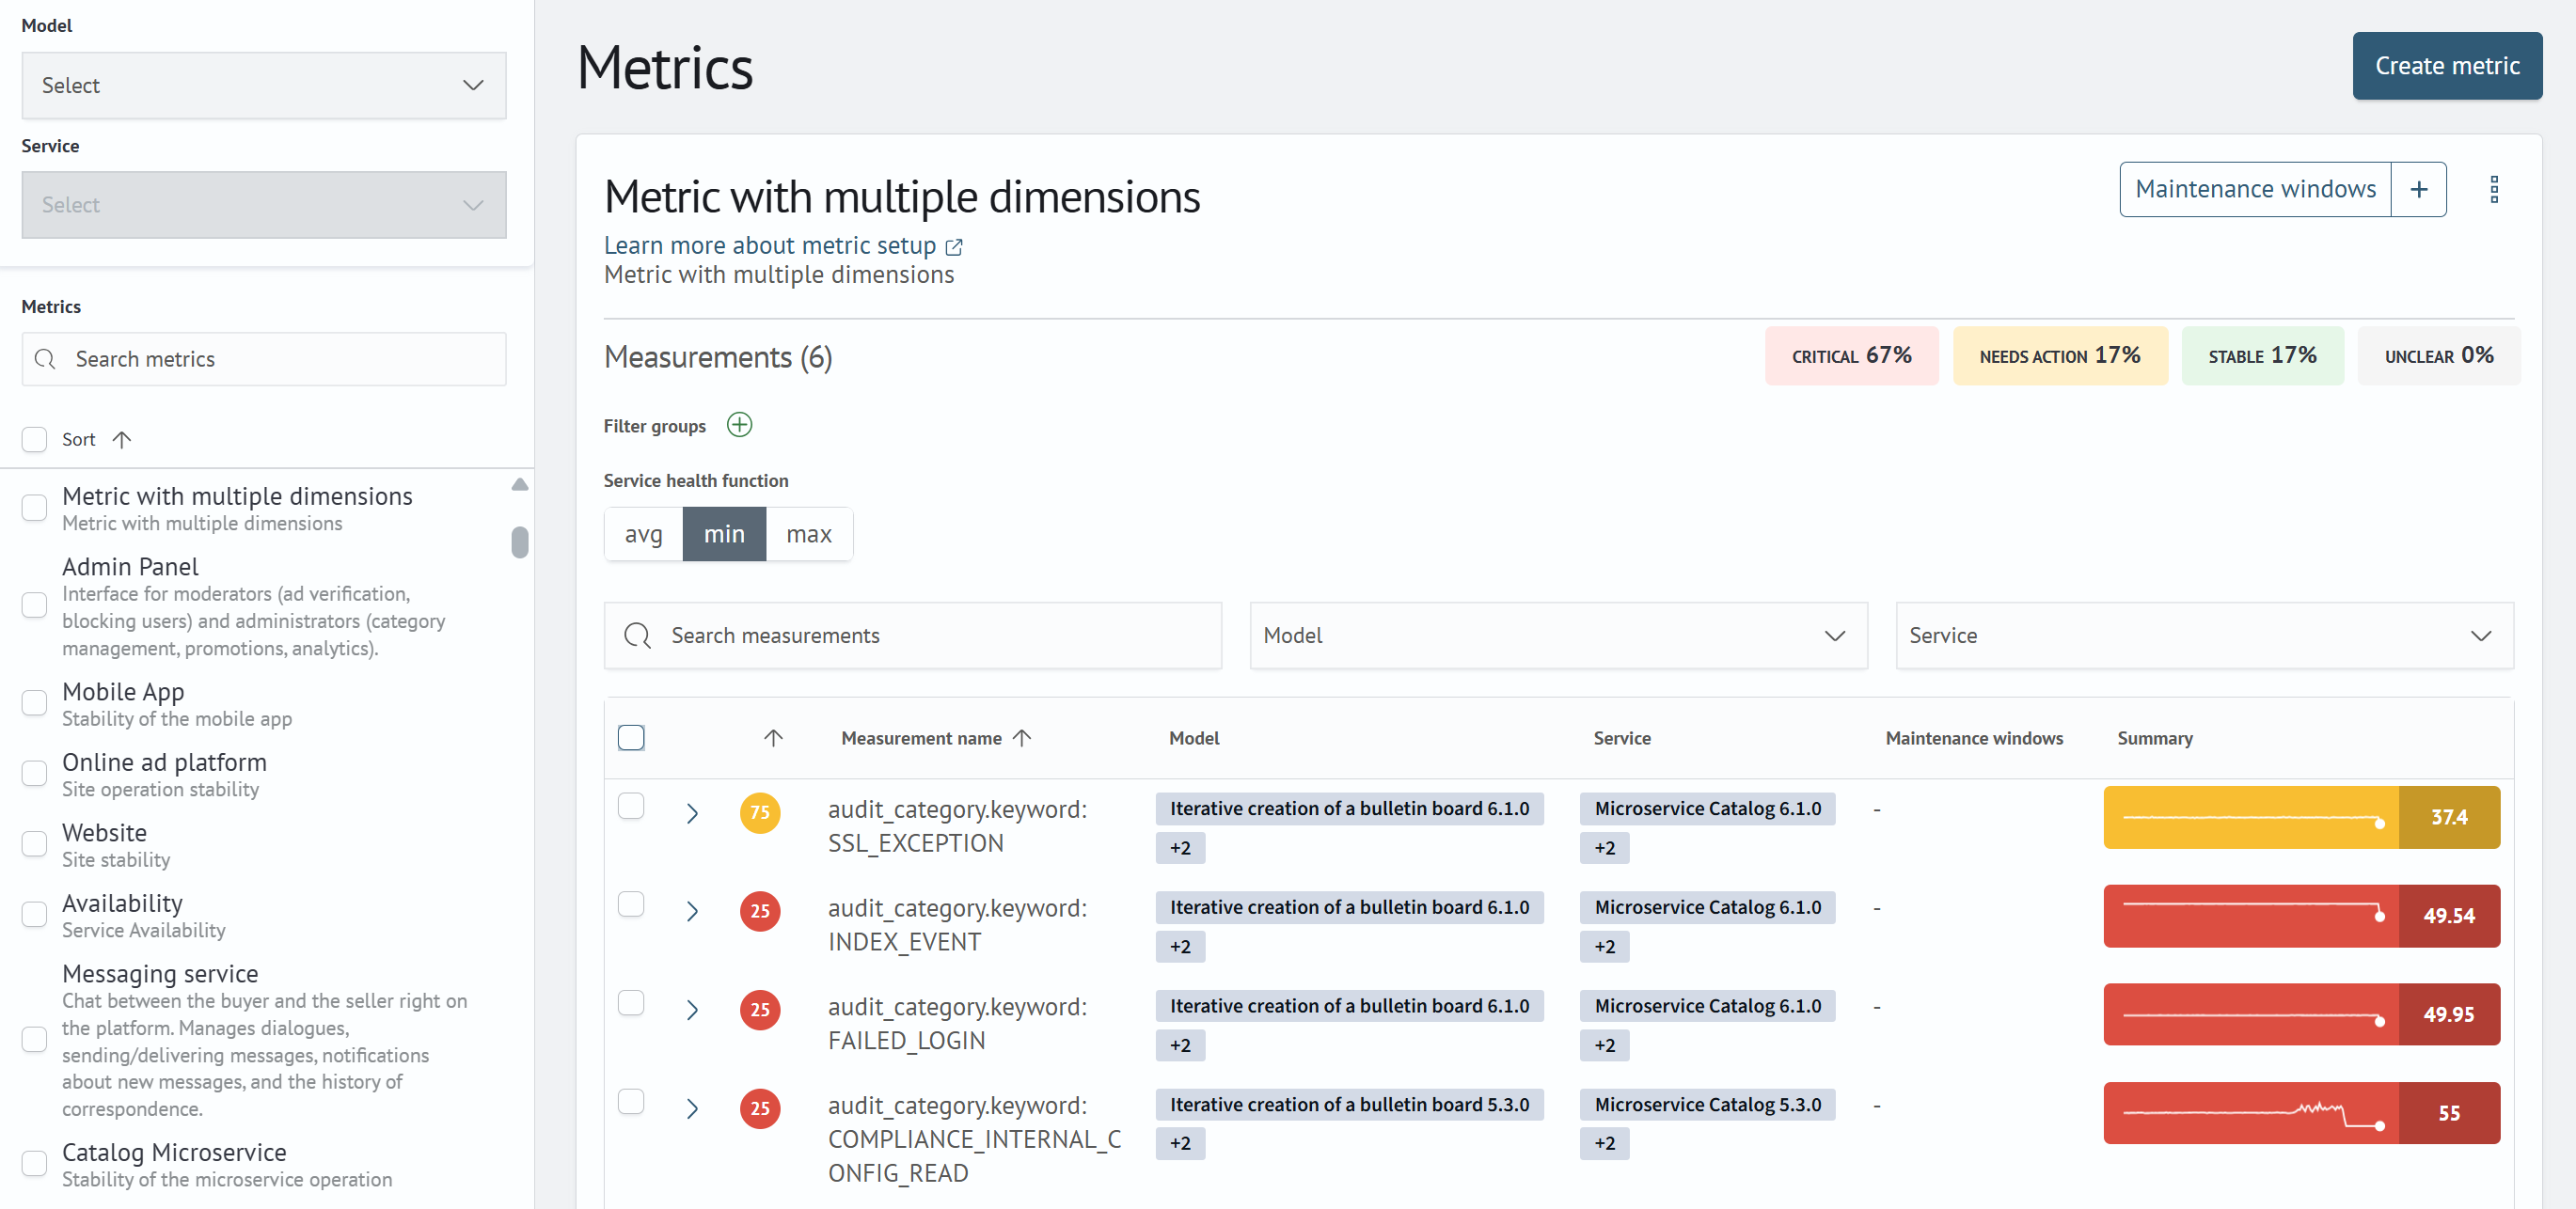The image size is (2576, 1209).
Task: Click the metrics list scrollbar thumb
Action: (520, 542)
